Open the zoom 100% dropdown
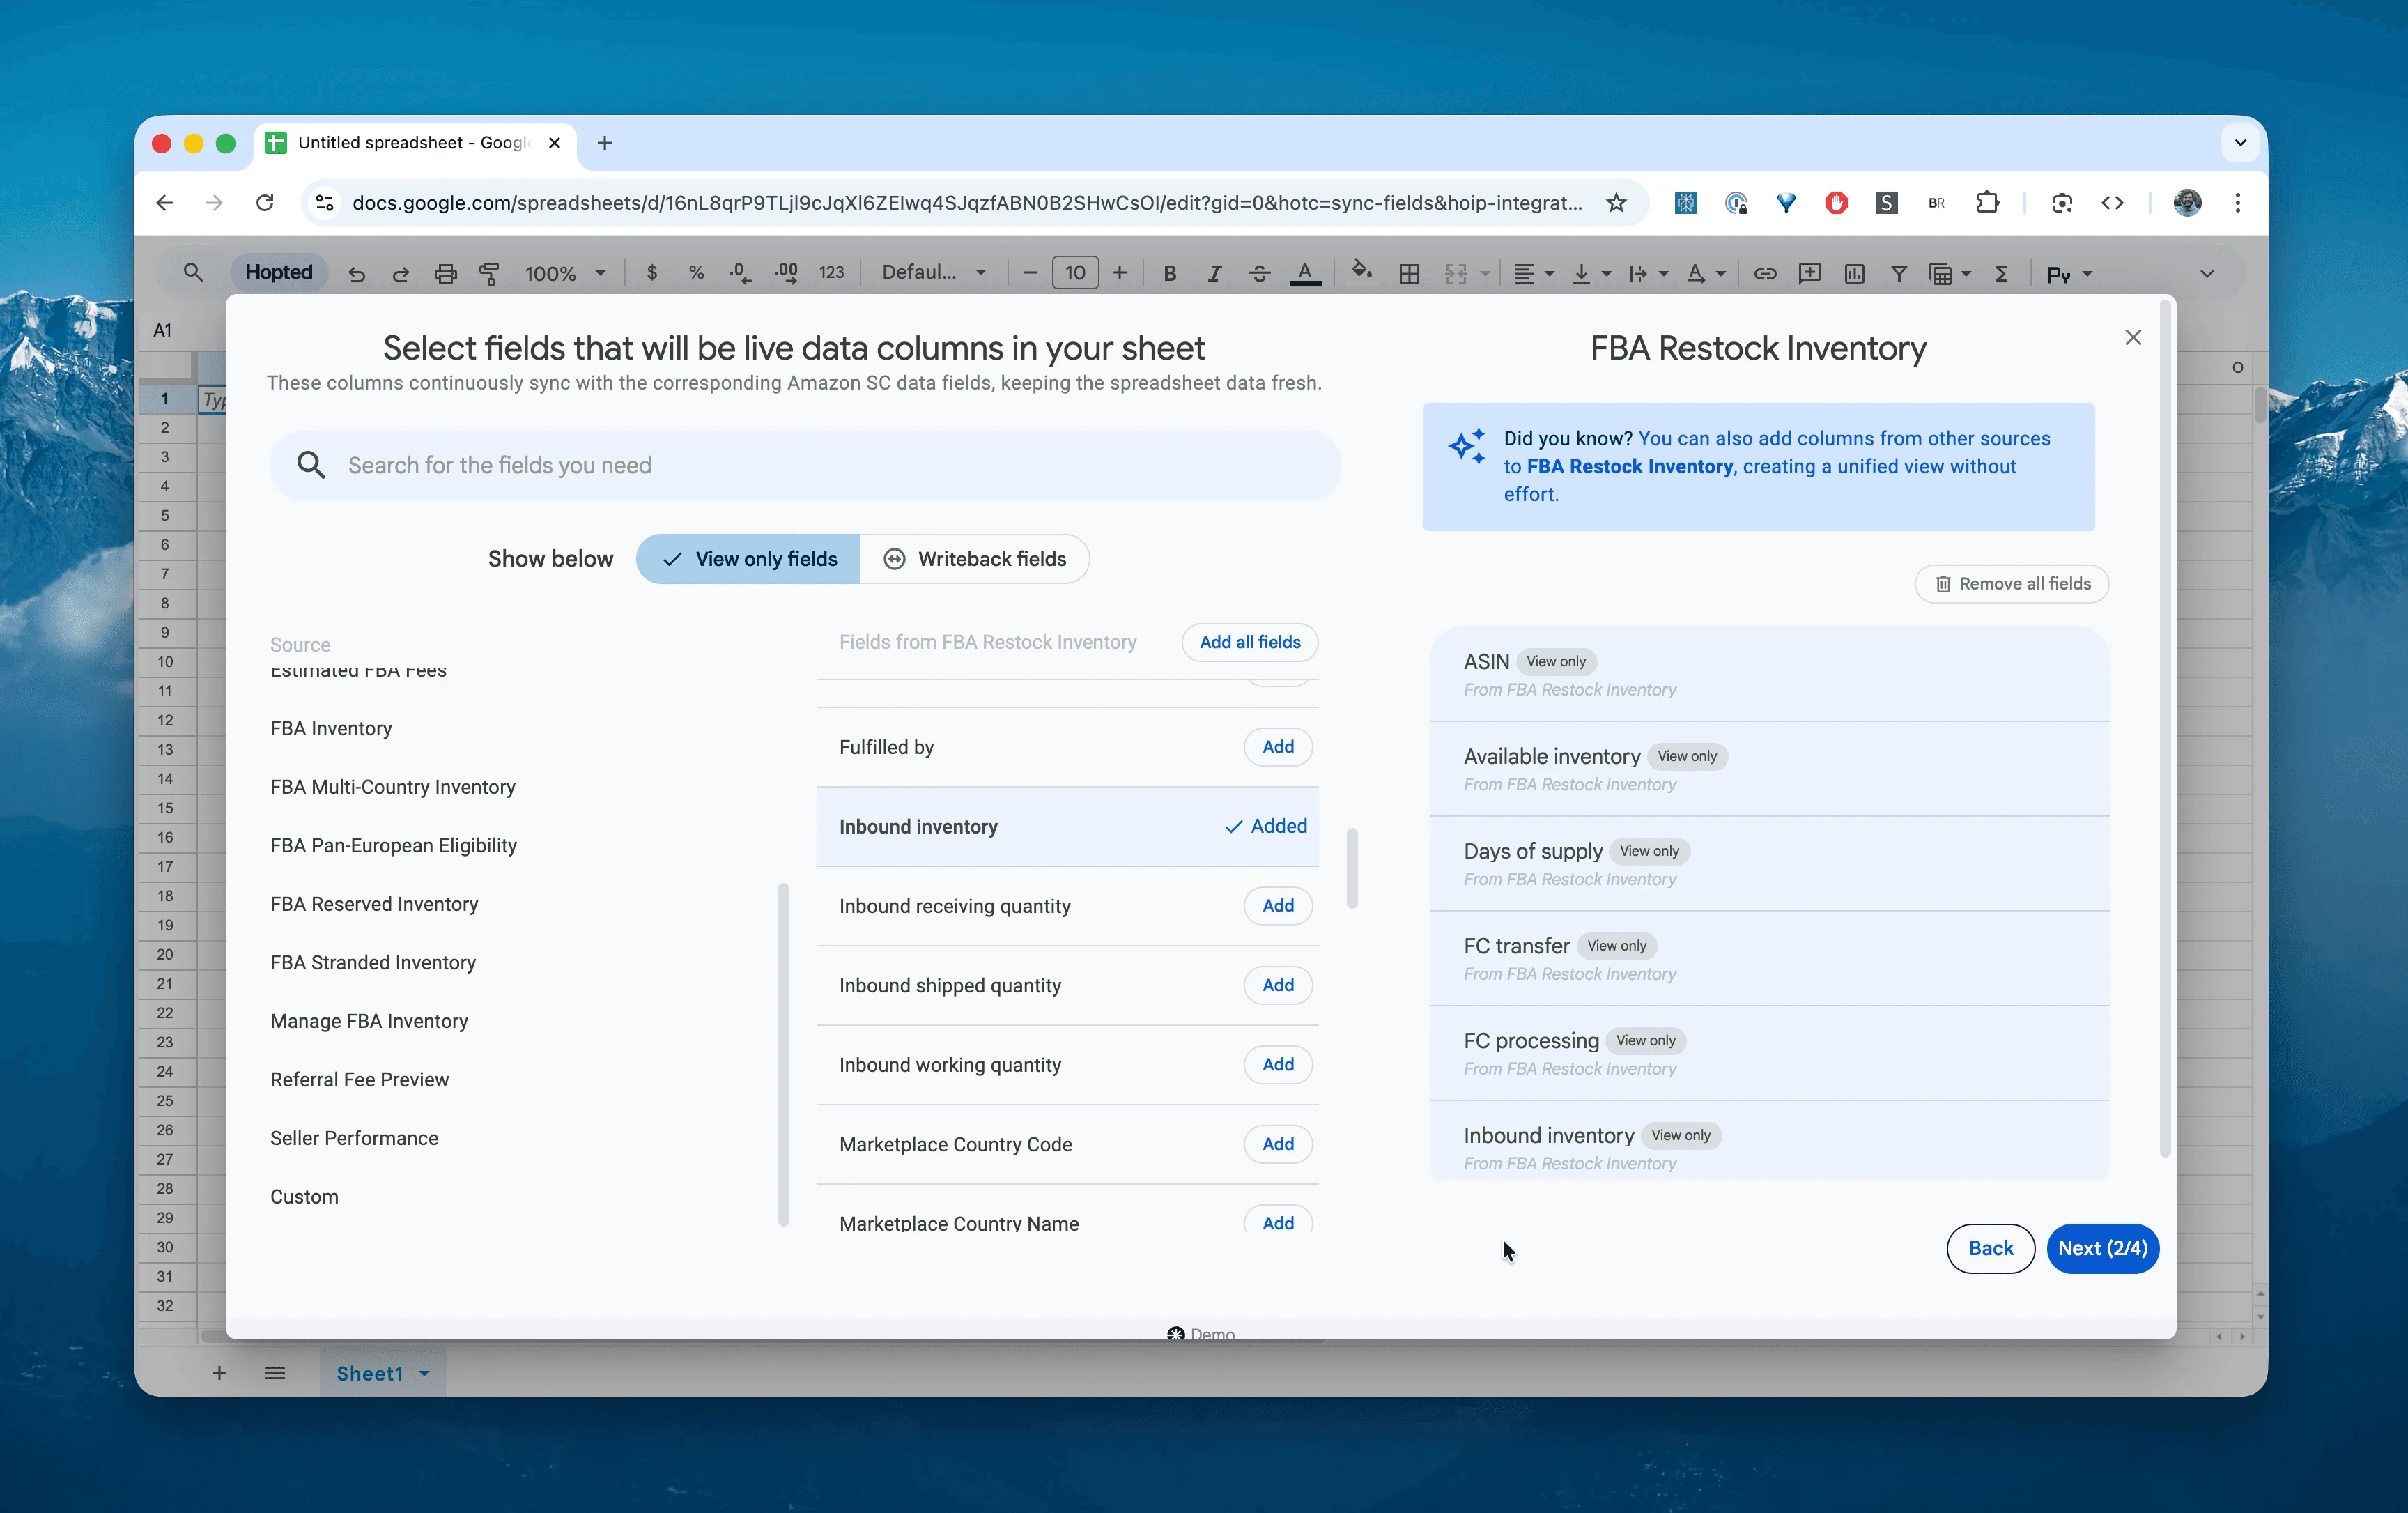The height and width of the screenshot is (1513, 2408). point(565,273)
